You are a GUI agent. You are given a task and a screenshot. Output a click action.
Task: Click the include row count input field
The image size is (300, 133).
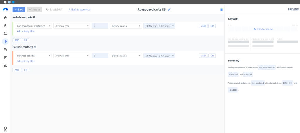(x=100, y=26)
